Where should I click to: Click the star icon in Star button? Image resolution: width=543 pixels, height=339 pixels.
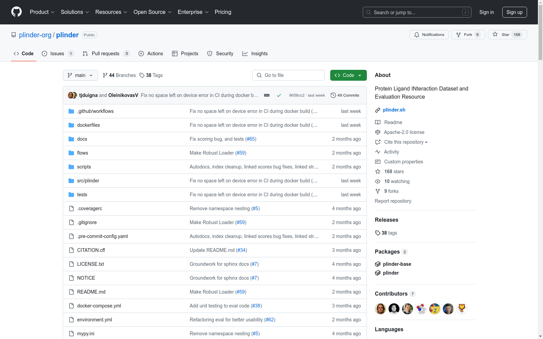495,34
